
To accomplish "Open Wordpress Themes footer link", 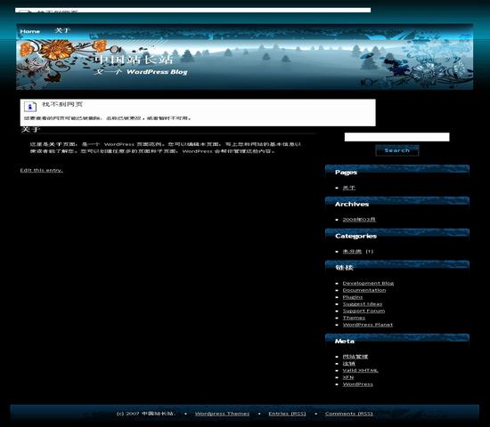I will 222,414.
